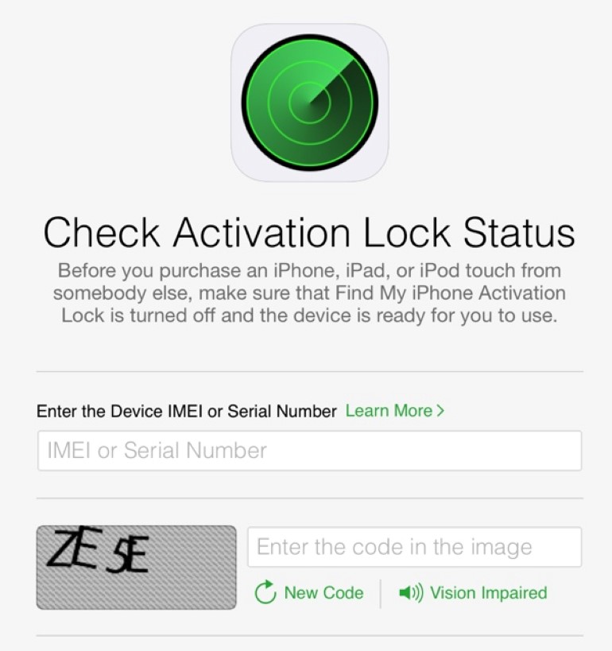
Task: Click the 'Lock is turned off' line of text
Action: click(x=309, y=316)
